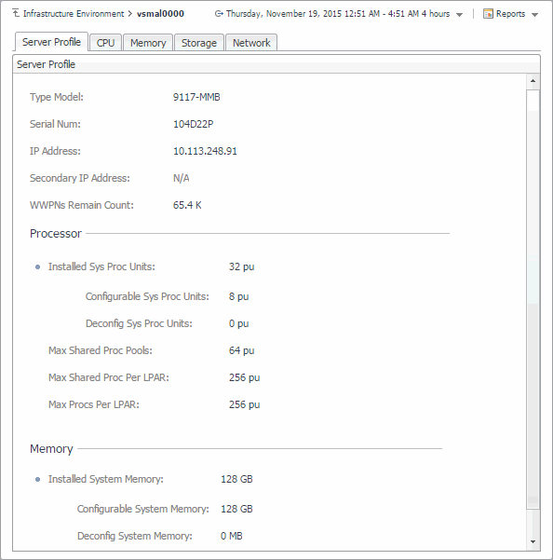Click the Type Model label
This screenshot has width=553, height=560.
pos(57,97)
